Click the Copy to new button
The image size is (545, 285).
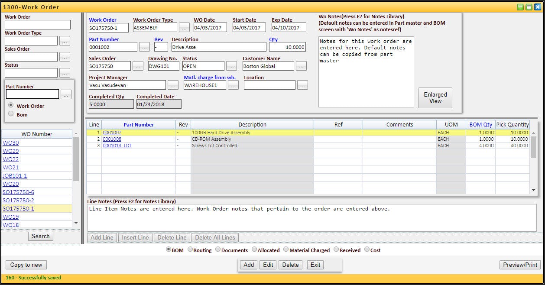[x=26, y=265]
